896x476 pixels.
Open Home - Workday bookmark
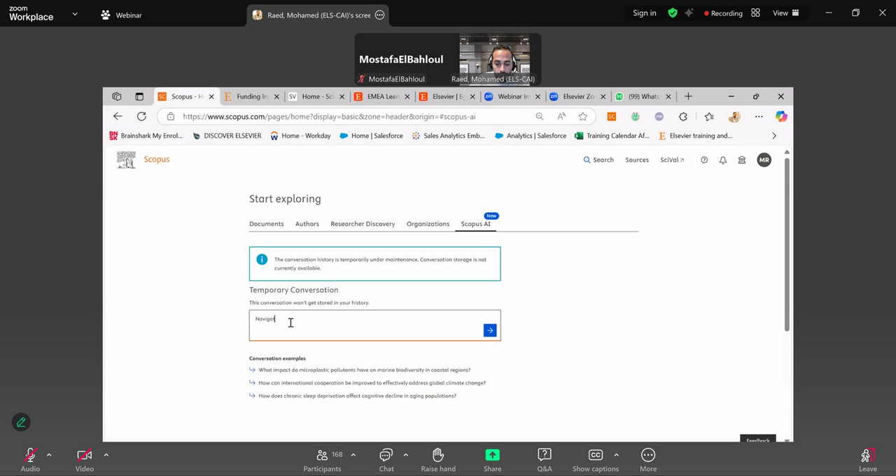tap(301, 136)
